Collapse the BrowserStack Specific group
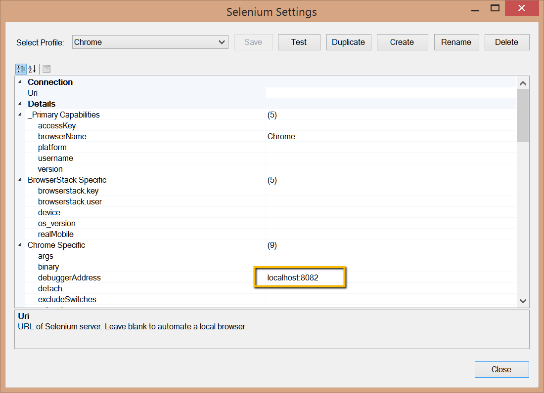Screen dimensions: 544x393 coord(20,180)
